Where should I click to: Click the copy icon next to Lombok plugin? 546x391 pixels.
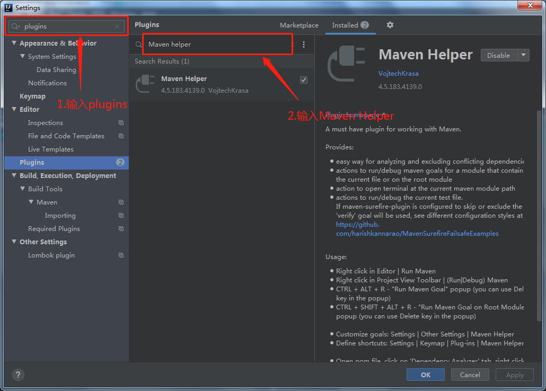121,255
